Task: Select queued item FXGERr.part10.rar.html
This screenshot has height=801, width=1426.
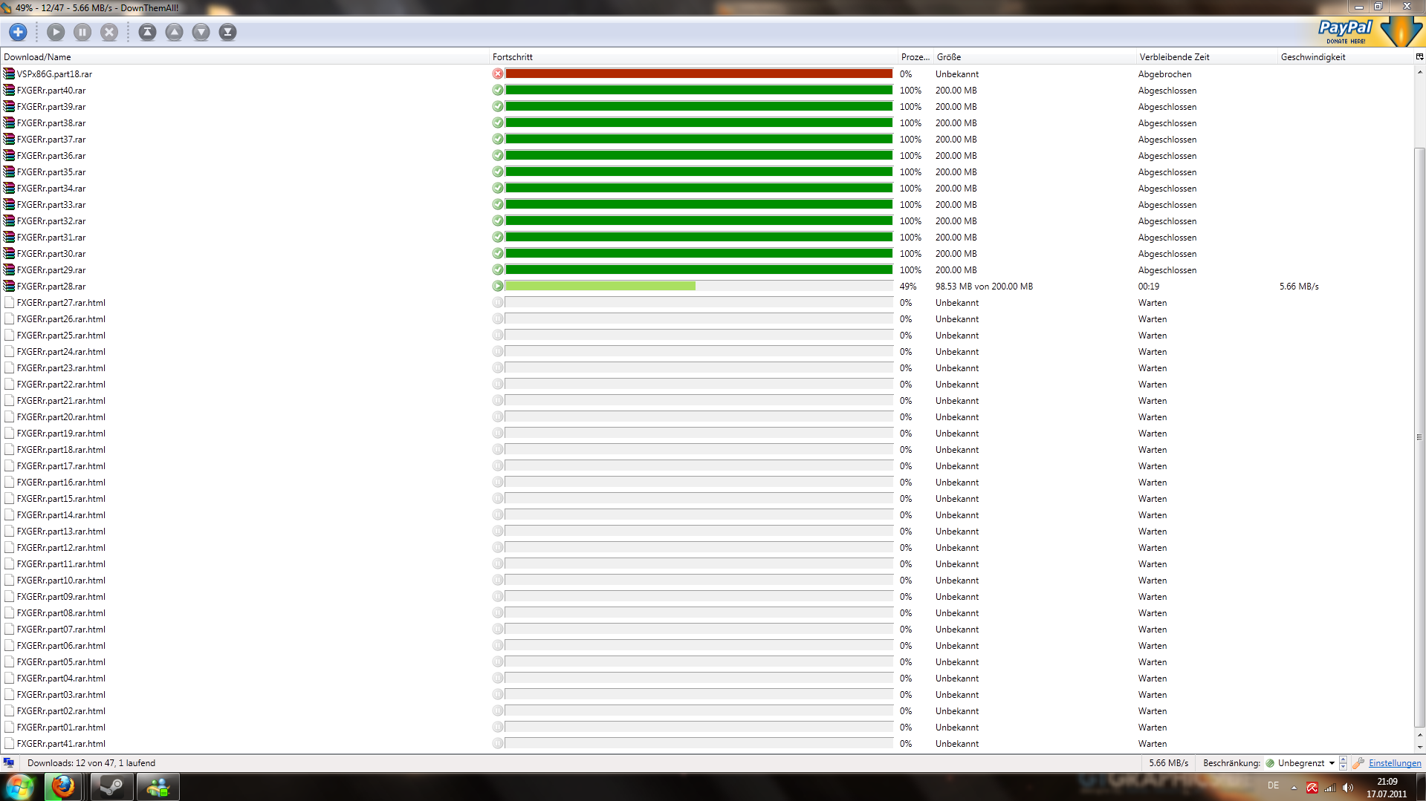Action: [707, 580]
